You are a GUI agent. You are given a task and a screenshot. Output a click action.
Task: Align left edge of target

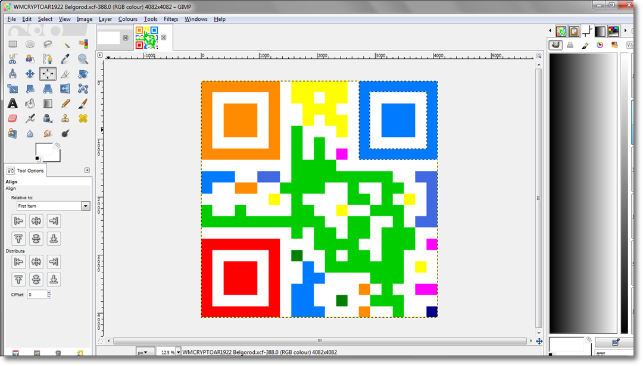coord(18,221)
